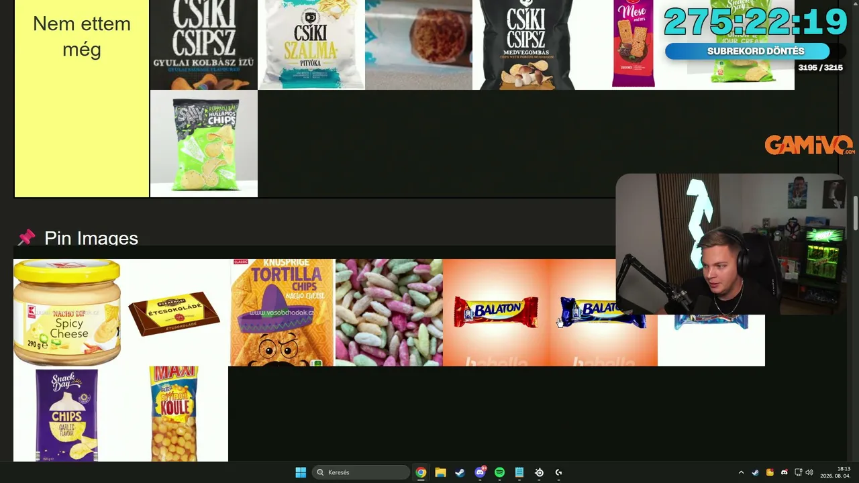Open the Windows Start menu
The height and width of the screenshot is (483, 859).
[x=301, y=472]
